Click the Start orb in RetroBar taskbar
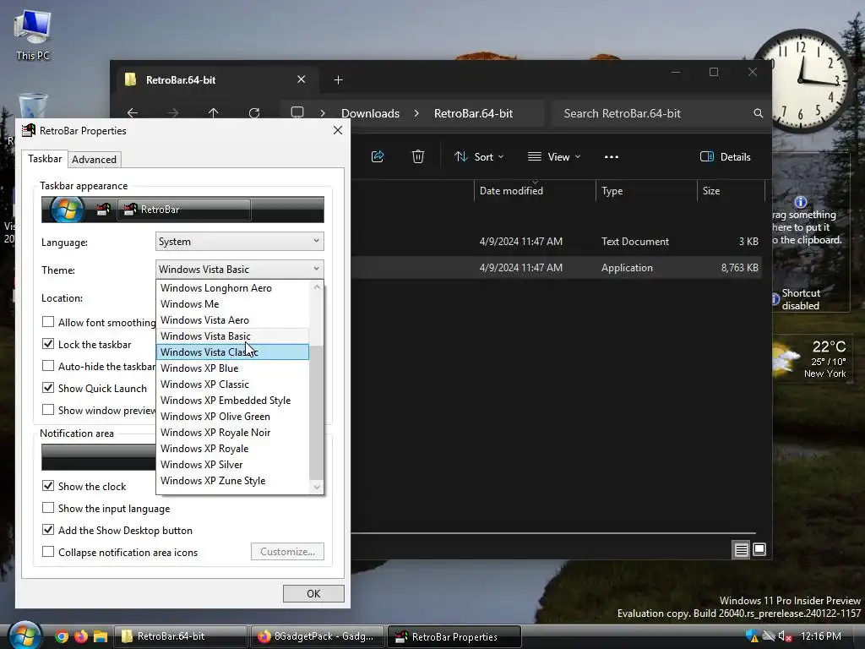 point(24,635)
